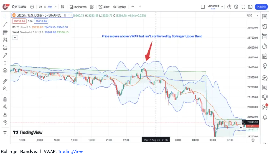Toggle magnet mode
Viewport: 270px width, 157px height.
tap(5, 99)
